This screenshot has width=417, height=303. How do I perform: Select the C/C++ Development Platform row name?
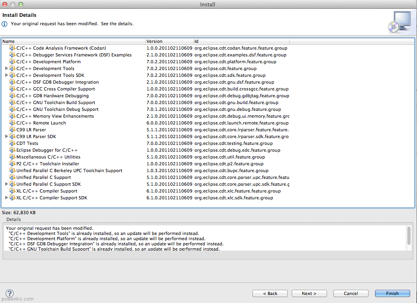tap(48, 62)
